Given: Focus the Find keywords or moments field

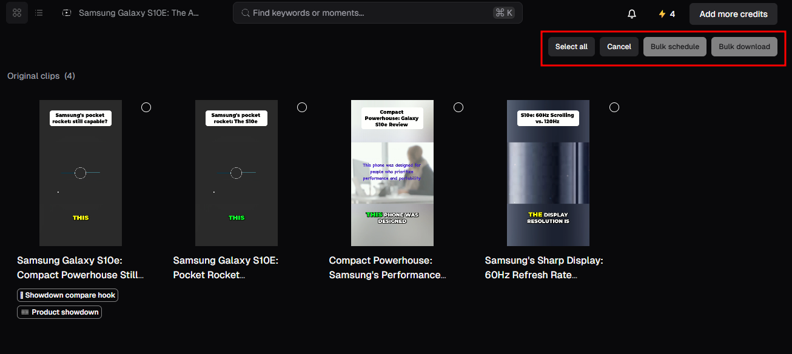Looking at the screenshot, I should [377, 13].
